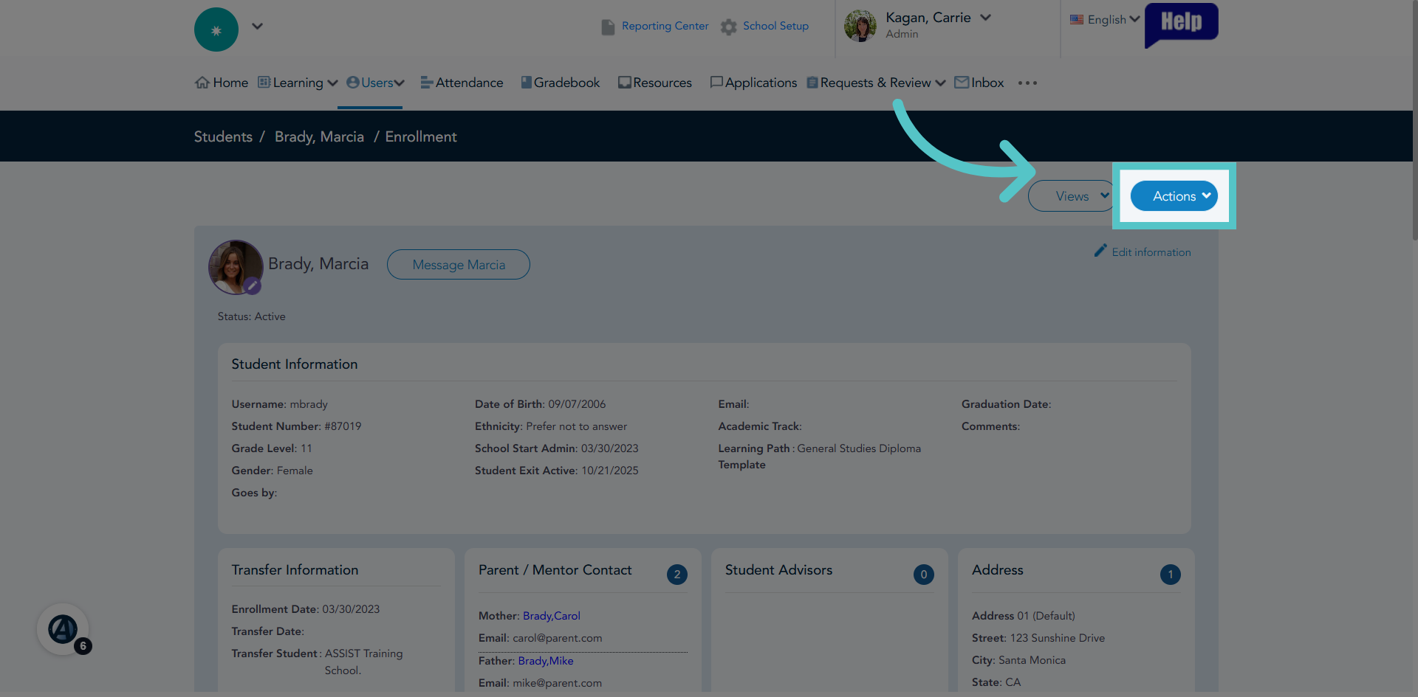Open the Brady,Carol mother link

(552, 616)
